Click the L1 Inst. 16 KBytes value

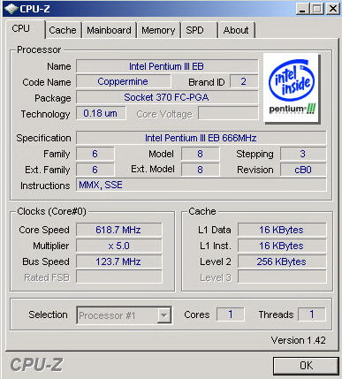coord(282,246)
